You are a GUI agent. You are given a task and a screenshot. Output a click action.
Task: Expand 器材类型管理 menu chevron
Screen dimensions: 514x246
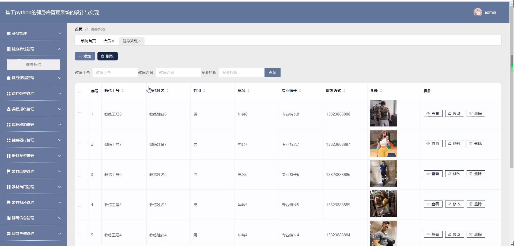60,156
